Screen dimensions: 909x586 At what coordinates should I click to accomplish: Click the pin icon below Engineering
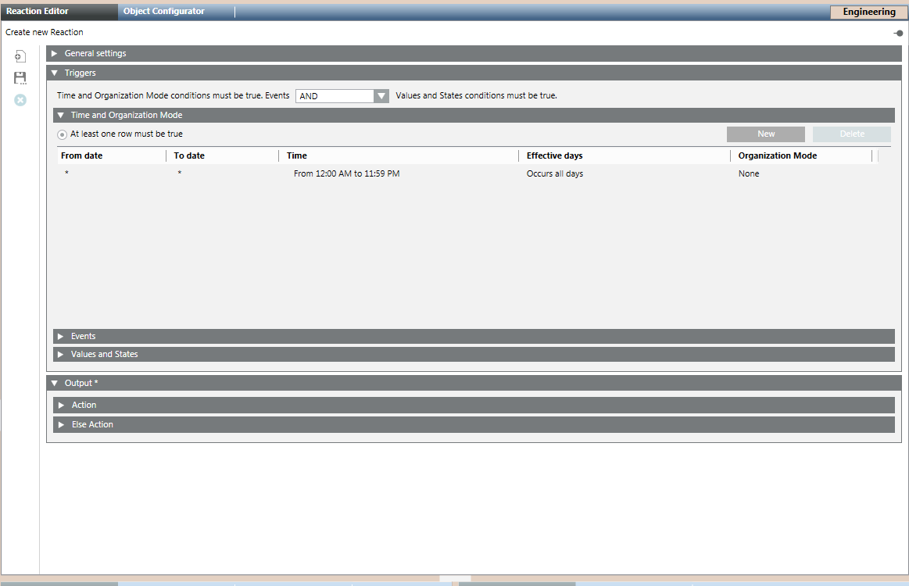click(x=898, y=33)
